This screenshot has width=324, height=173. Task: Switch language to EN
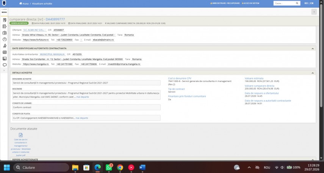click(311, 3)
